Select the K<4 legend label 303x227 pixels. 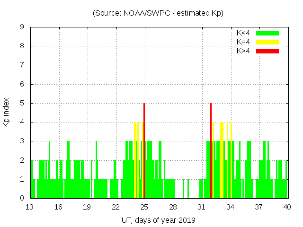pos(244,33)
